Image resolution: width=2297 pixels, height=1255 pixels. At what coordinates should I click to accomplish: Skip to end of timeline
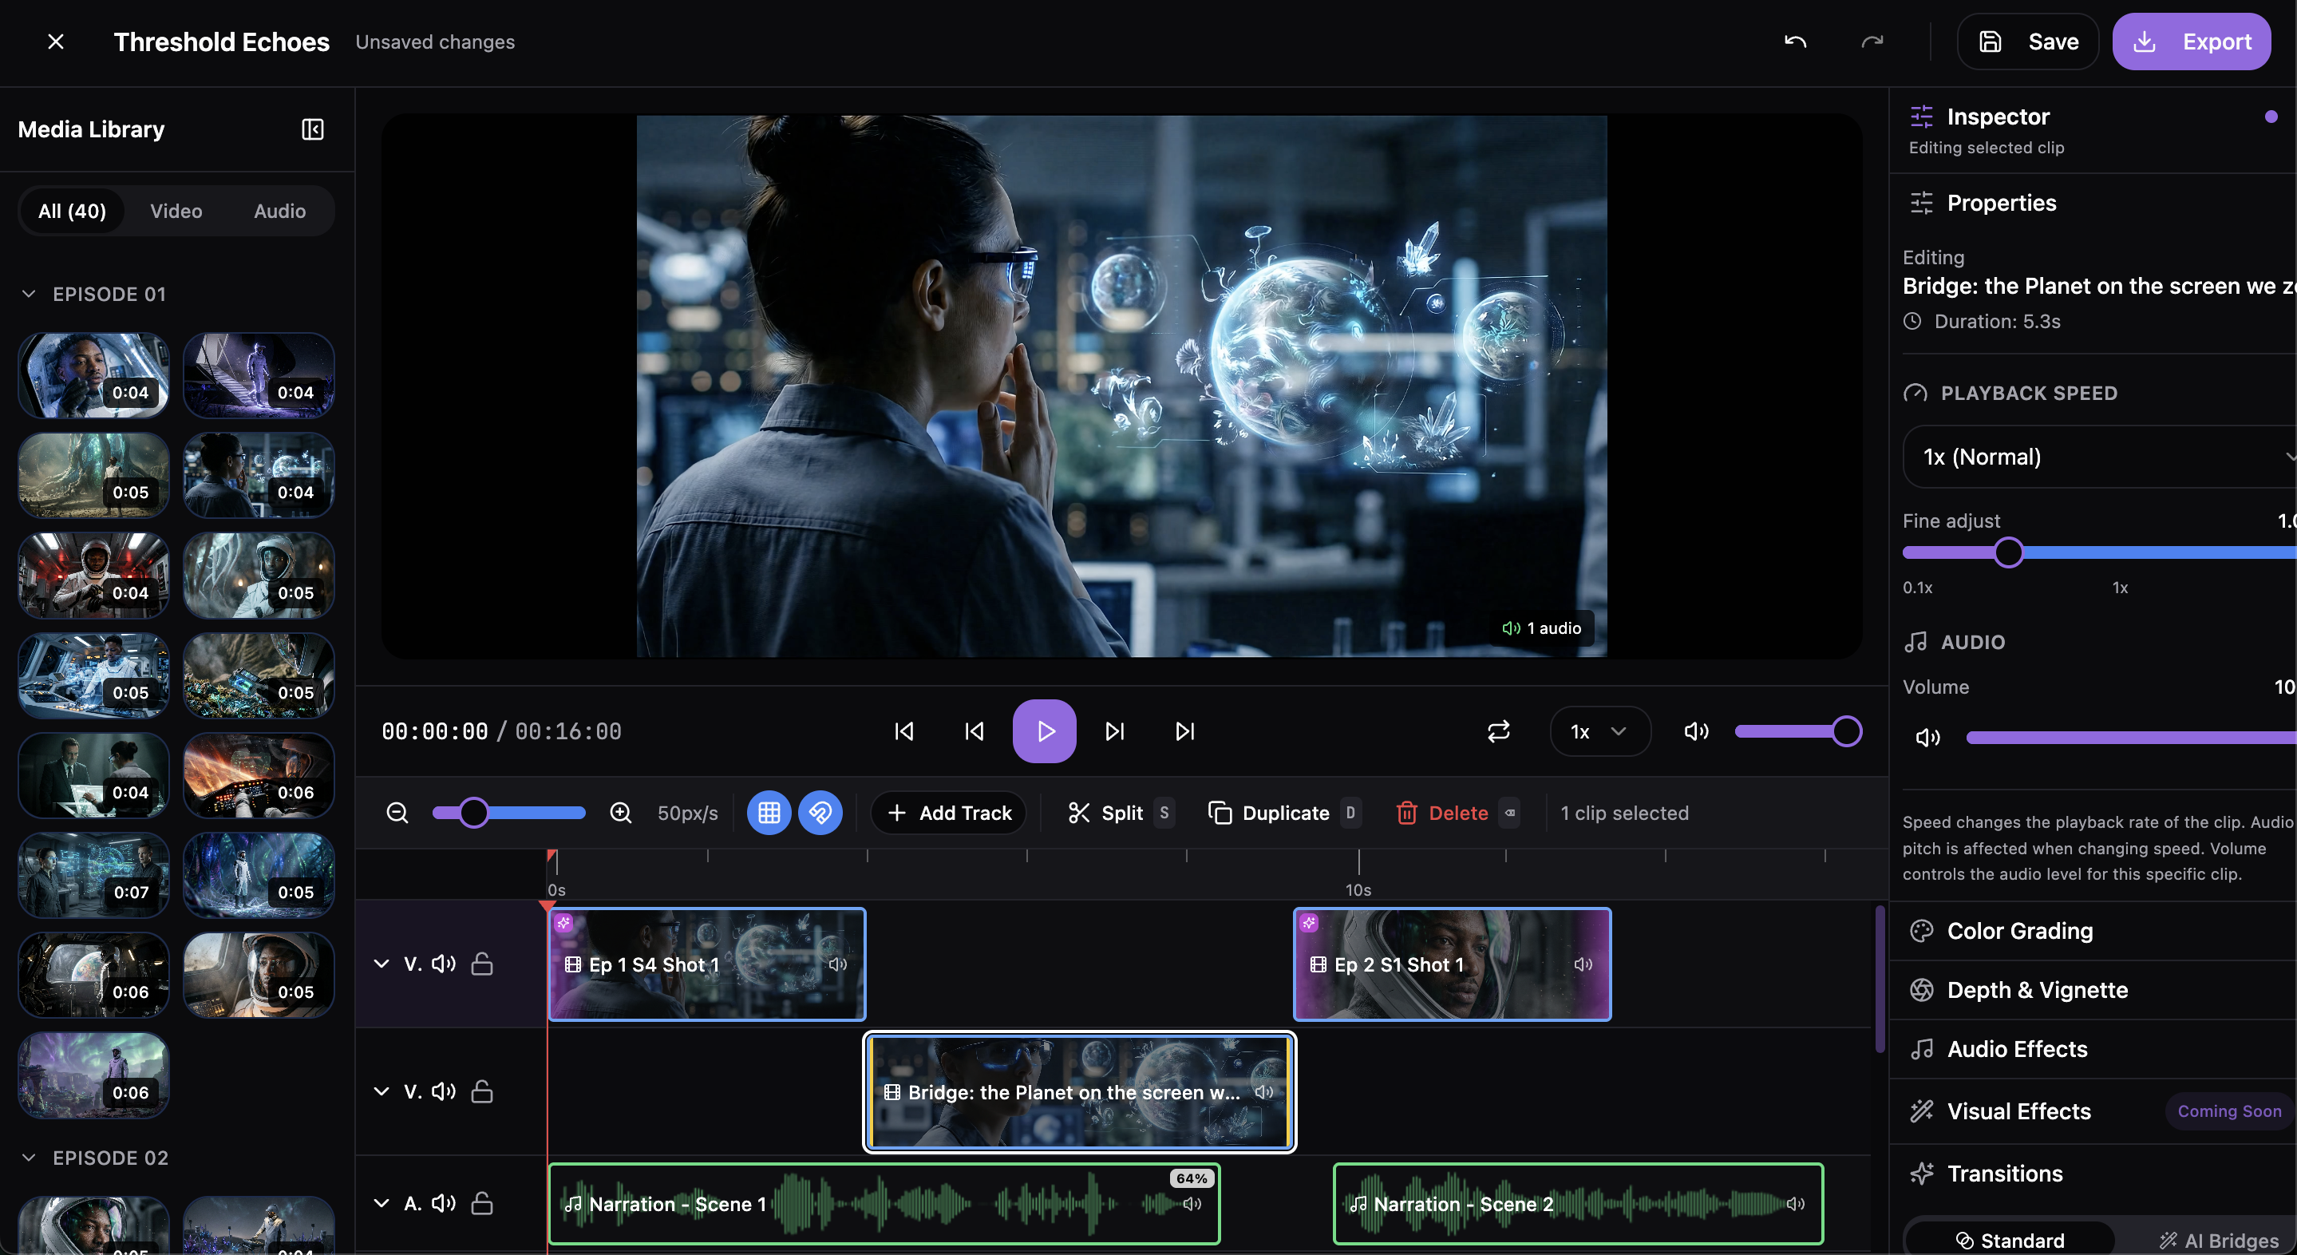[1184, 731]
